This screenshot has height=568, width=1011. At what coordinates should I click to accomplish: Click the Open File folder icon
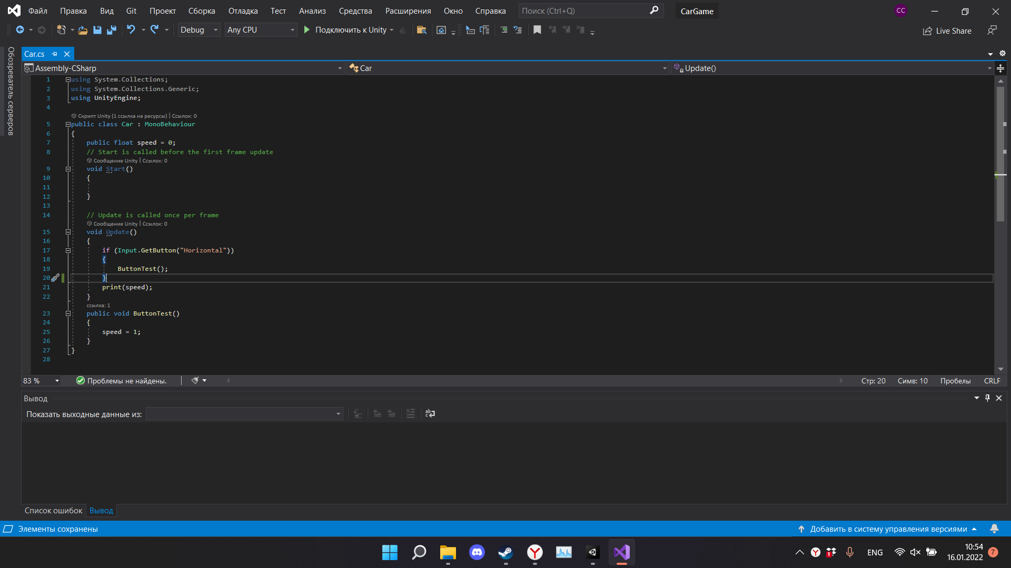(83, 30)
